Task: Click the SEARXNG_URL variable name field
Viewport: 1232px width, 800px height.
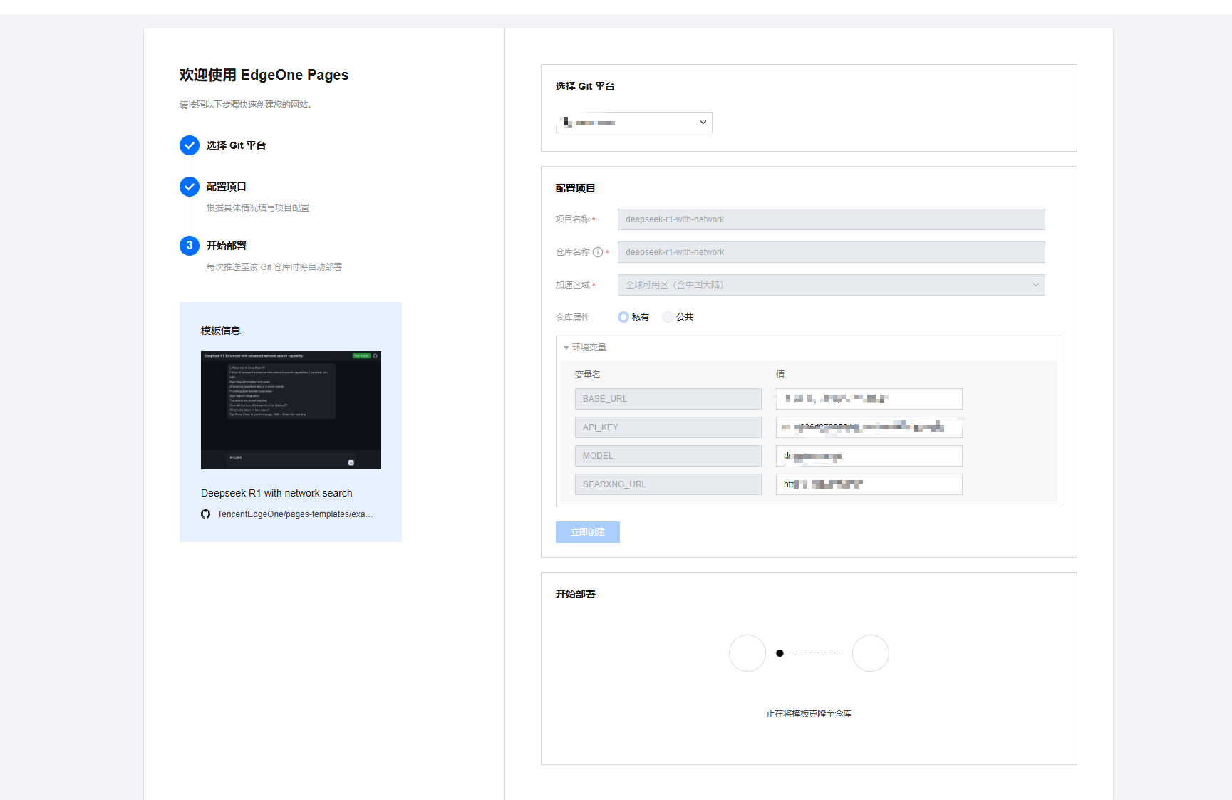Action: (x=668, y=484)
